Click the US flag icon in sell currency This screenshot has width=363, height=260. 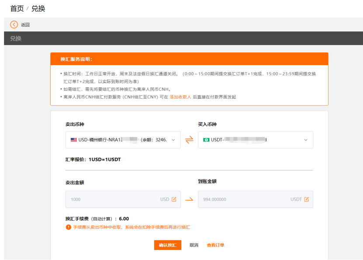73,140
